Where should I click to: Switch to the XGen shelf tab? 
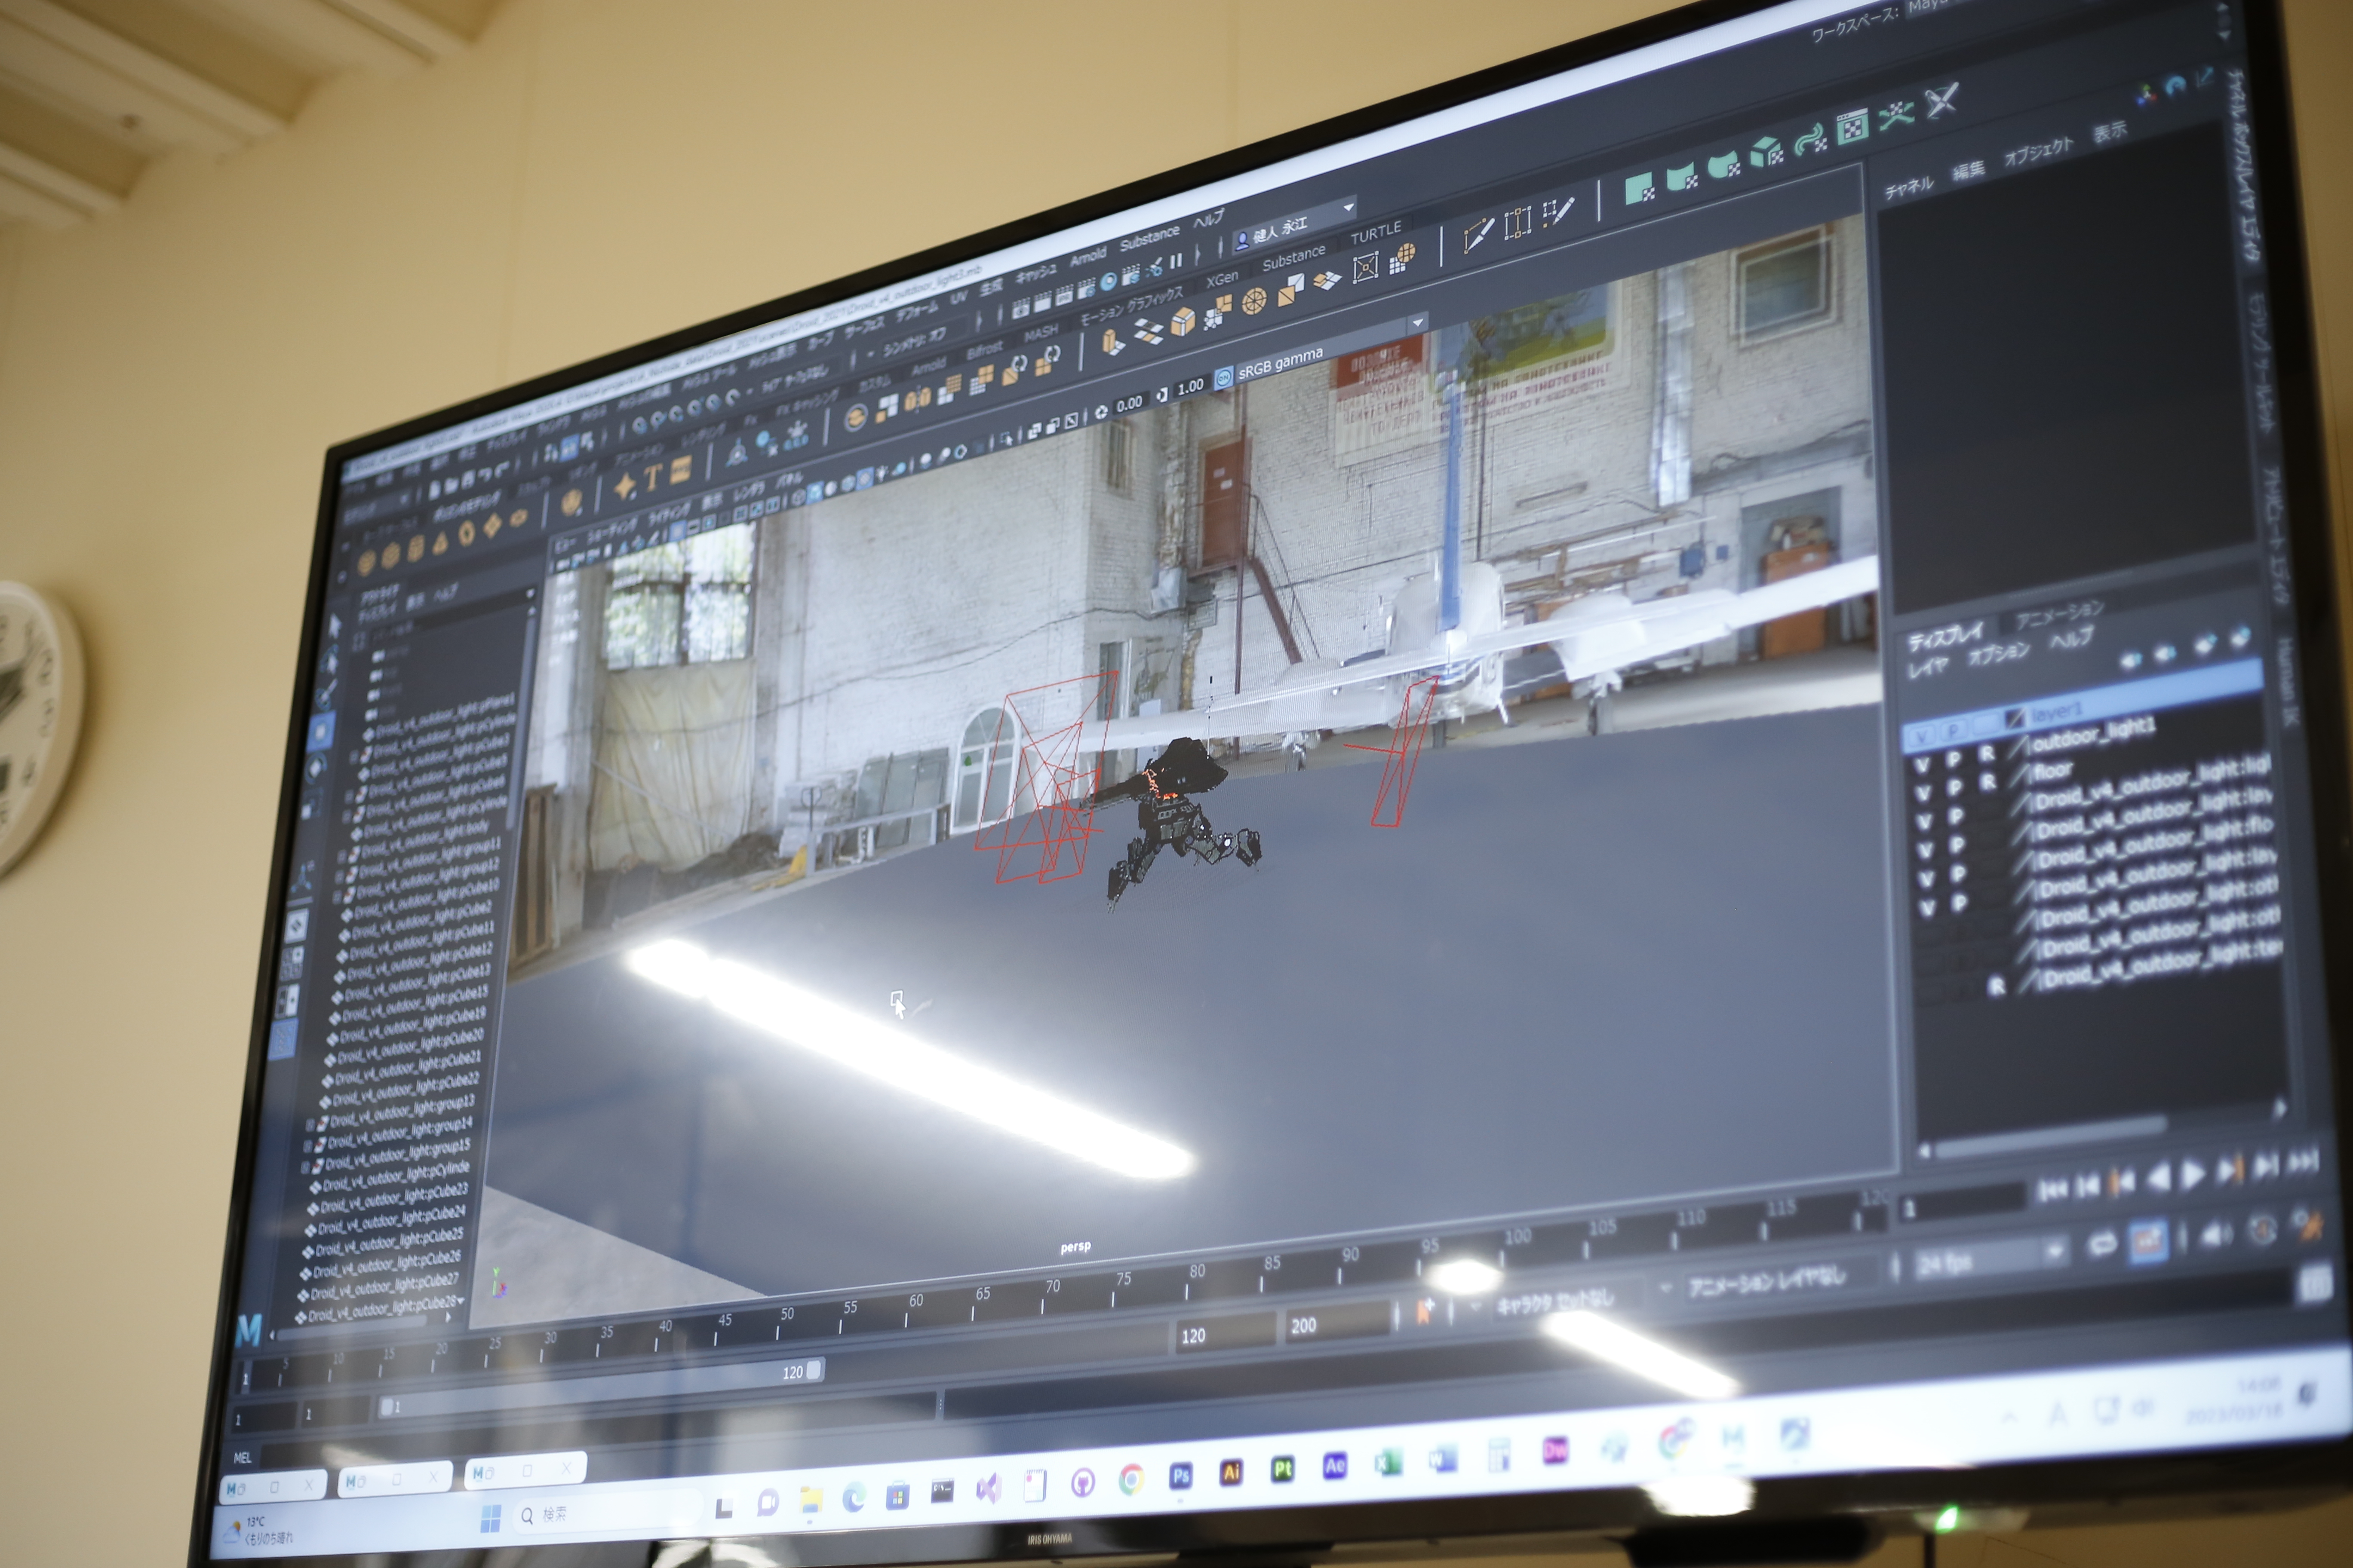1222,278
